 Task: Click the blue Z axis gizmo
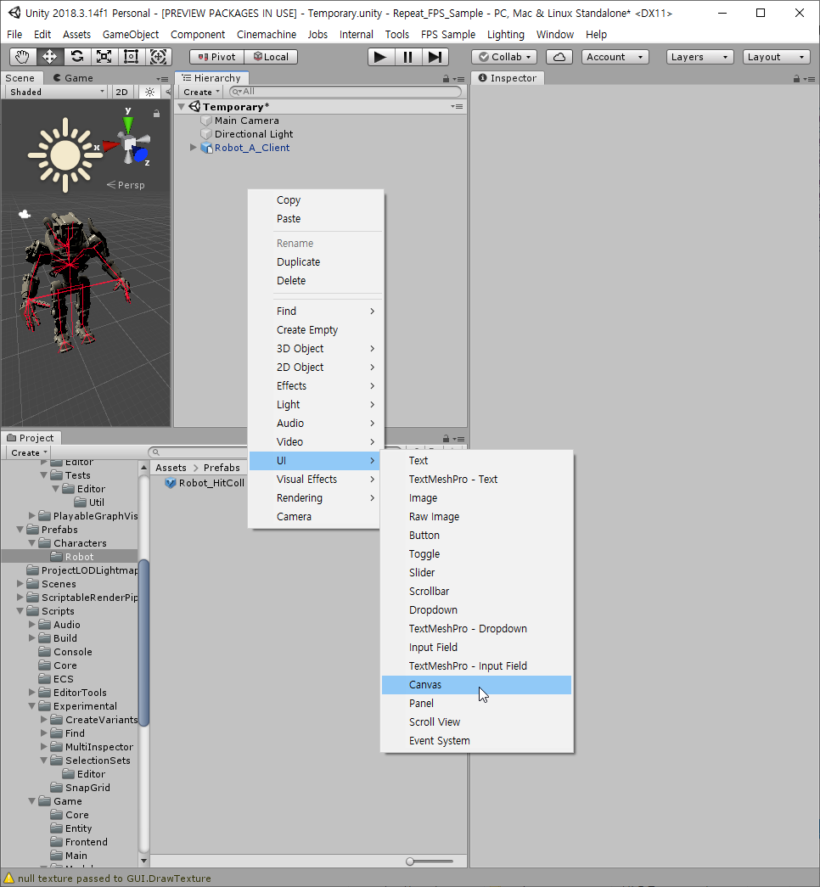click(x=140, y=154)
